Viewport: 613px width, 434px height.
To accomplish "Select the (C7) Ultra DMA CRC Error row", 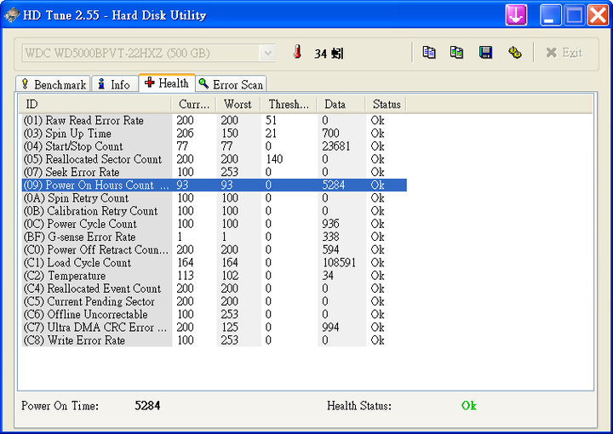I will 215,327.
